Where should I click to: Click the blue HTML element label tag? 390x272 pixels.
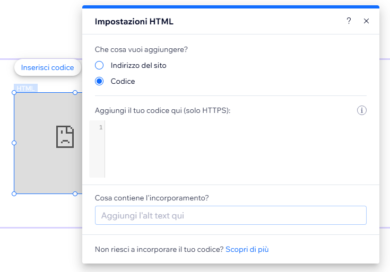click(25, 88)
